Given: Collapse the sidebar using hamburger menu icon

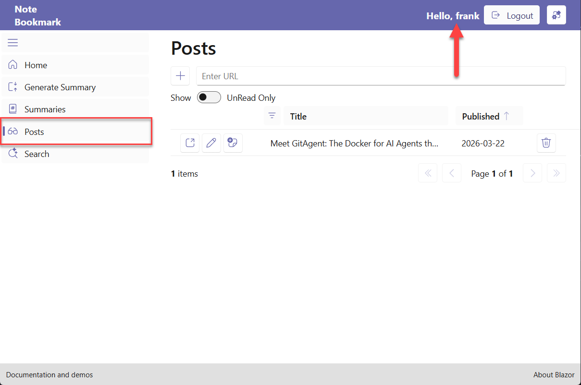Looking at the screenshot, I should tap(13, 43).
